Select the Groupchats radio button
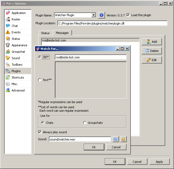Image resolution: width=174 pixels, height=169 pixels. (85, 123)
